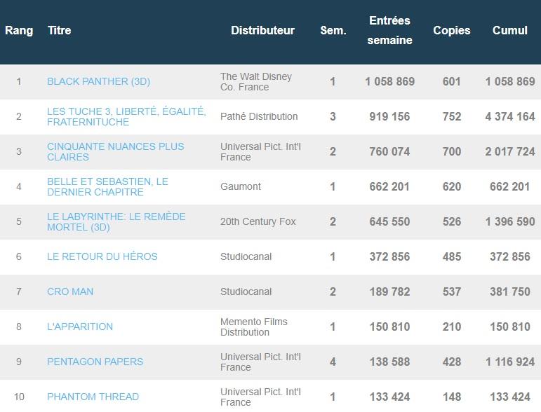Image resolution: width=541 pixels, height=412 pixels.
Task: Click the Titre column header
Action: 59,31
